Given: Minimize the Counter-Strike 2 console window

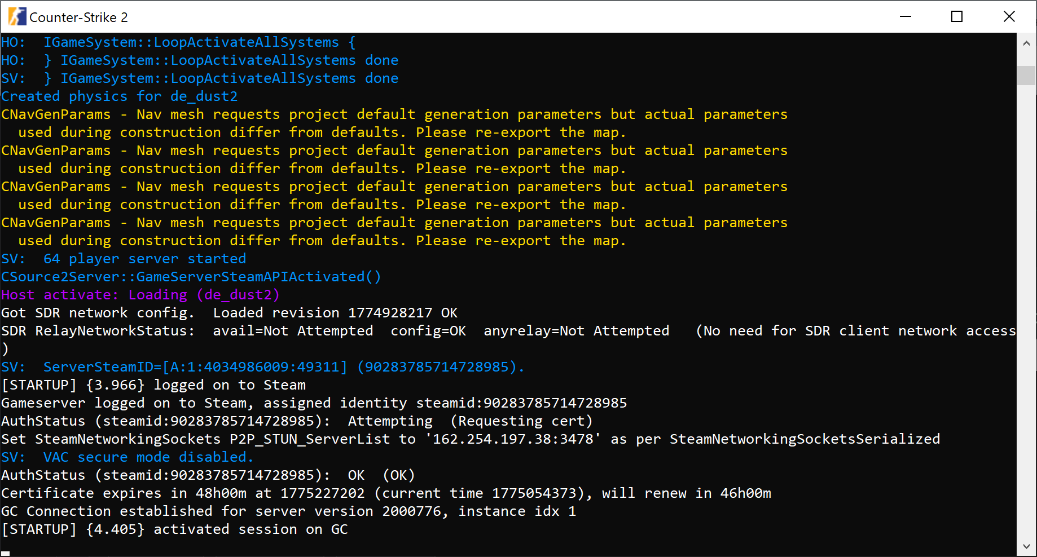Looking at the screenshot, I should [906, 17].
